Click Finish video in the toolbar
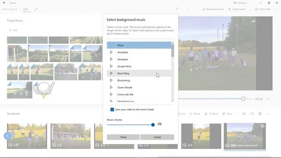Screen dimensions: 281x158 point(263,9)
